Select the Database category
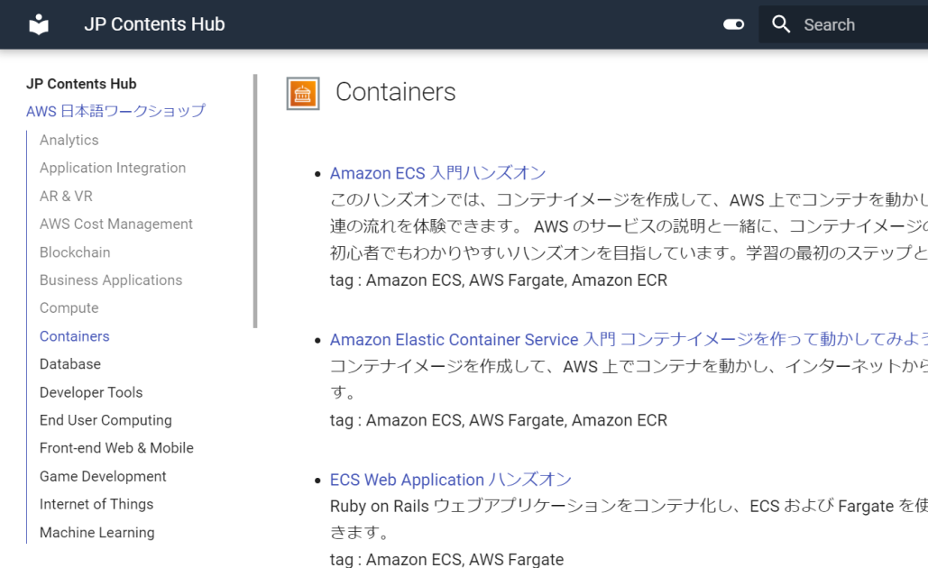Screen dimensions: 928x568 click(69, 363)
